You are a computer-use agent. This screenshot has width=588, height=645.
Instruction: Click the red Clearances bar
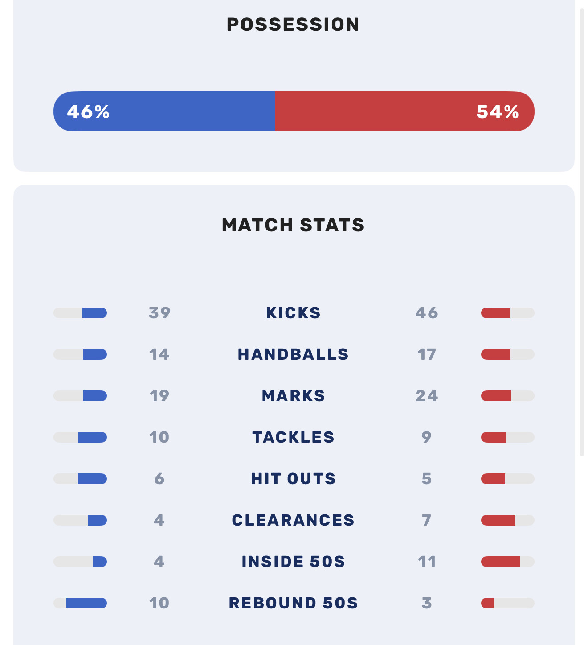pyautogui.click(x=498, y=520)
